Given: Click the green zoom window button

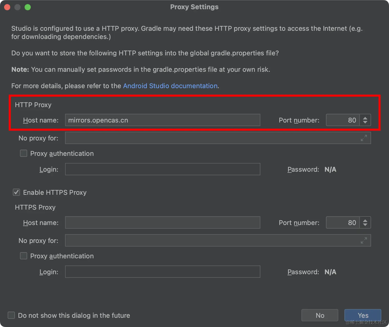Looking at the screenshot, I should (28, 7).
